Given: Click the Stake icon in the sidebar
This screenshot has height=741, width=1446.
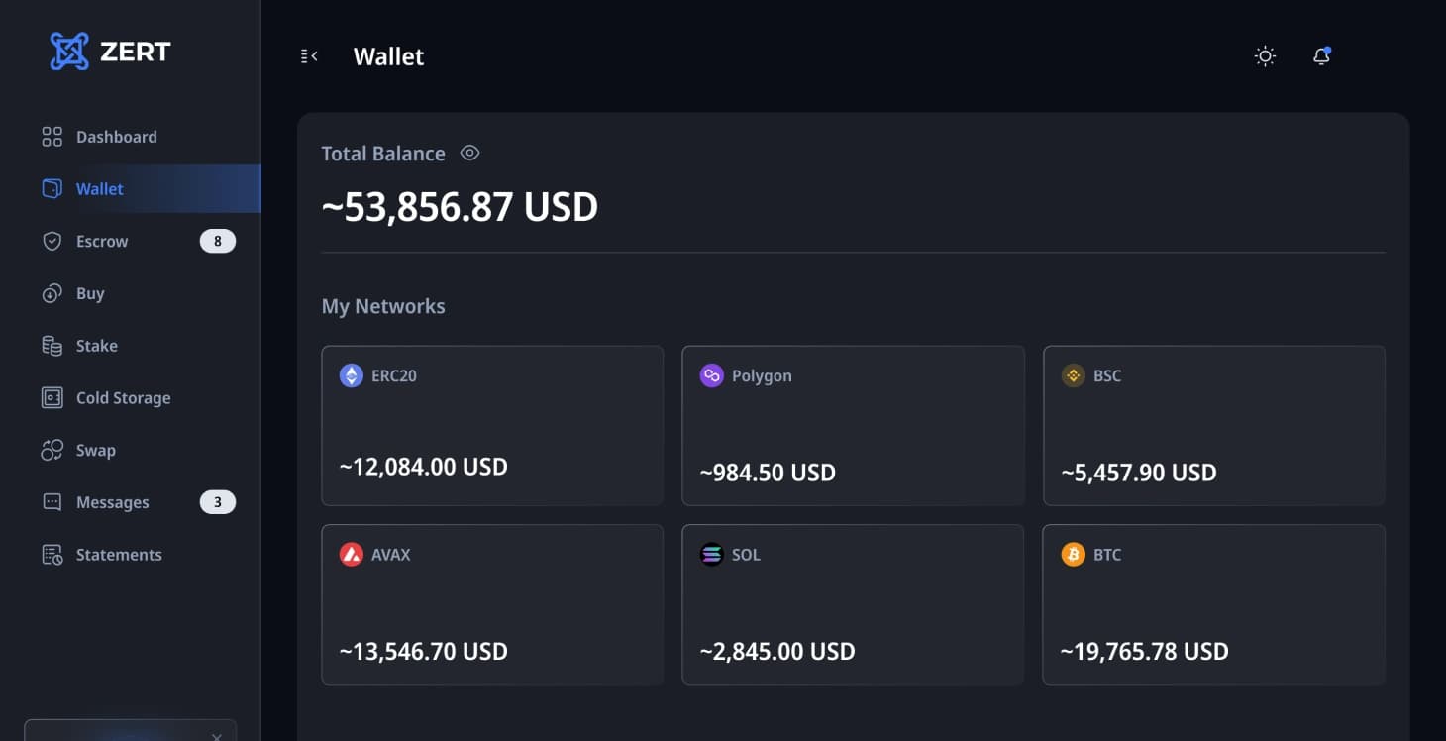Looking at the screenshot, I should (x=52, y=345).
